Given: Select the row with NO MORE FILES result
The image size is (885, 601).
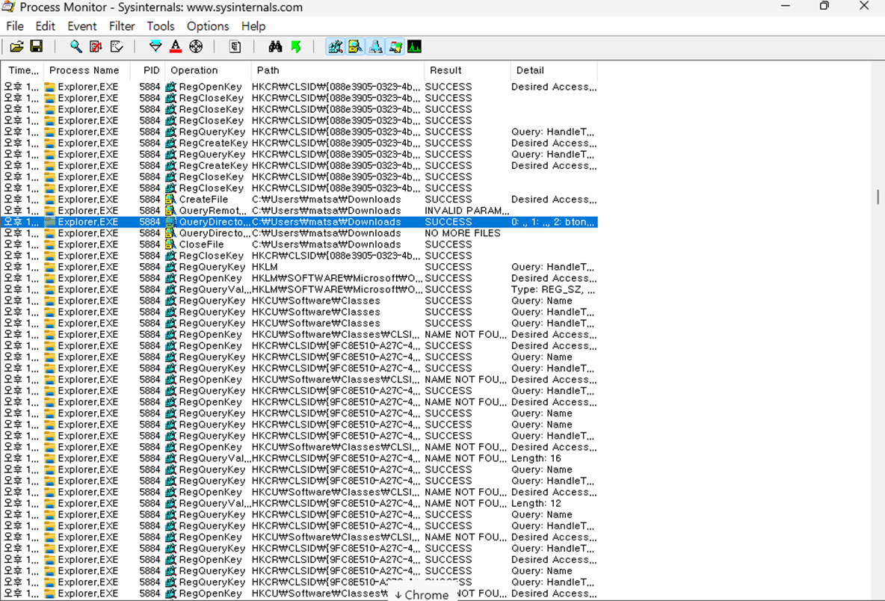Looking at the screenshot, I should [x=299, y=233].
